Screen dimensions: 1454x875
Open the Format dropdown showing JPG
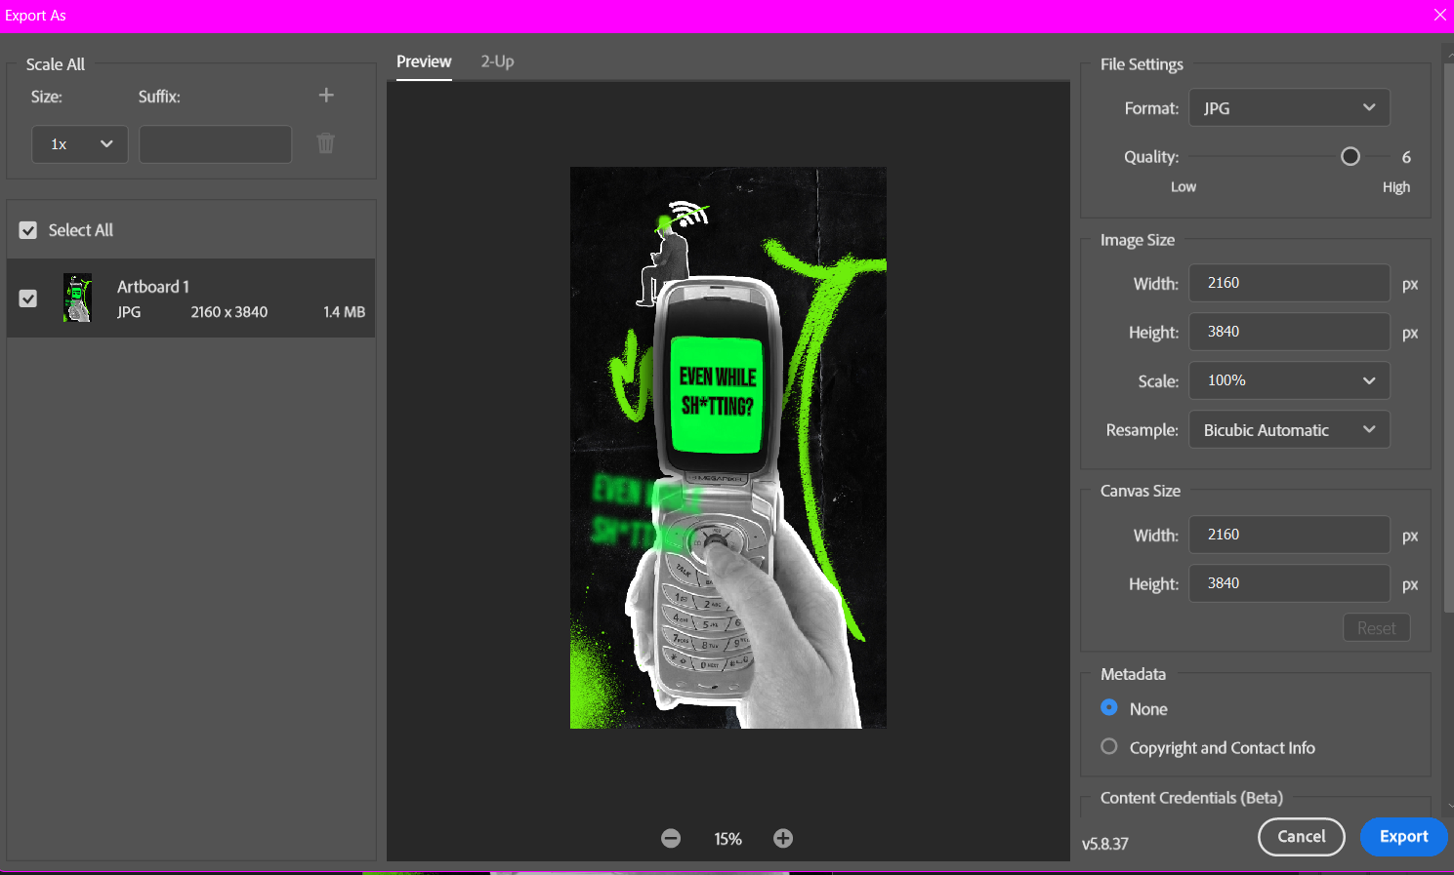(1289, 107)
